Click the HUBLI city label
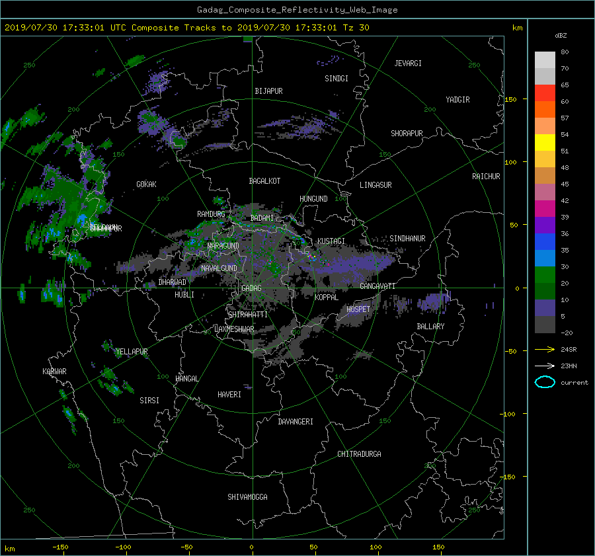 coord(184,294)
